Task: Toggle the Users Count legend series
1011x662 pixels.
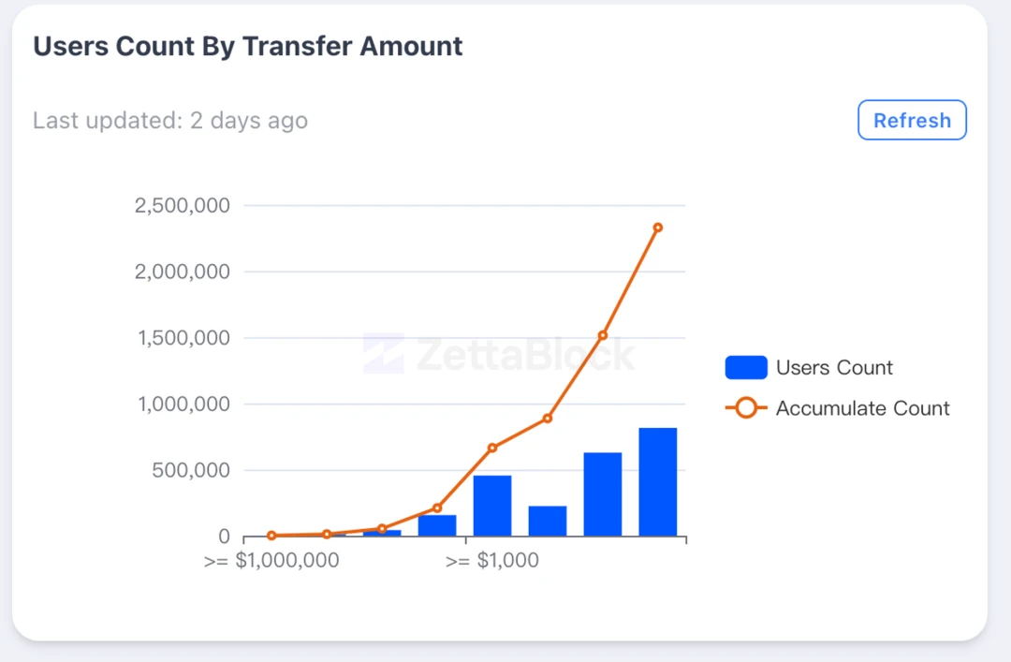Action: [x=833, y=368]
